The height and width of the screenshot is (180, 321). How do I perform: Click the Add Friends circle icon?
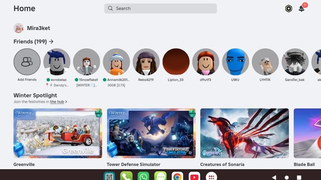27,62
